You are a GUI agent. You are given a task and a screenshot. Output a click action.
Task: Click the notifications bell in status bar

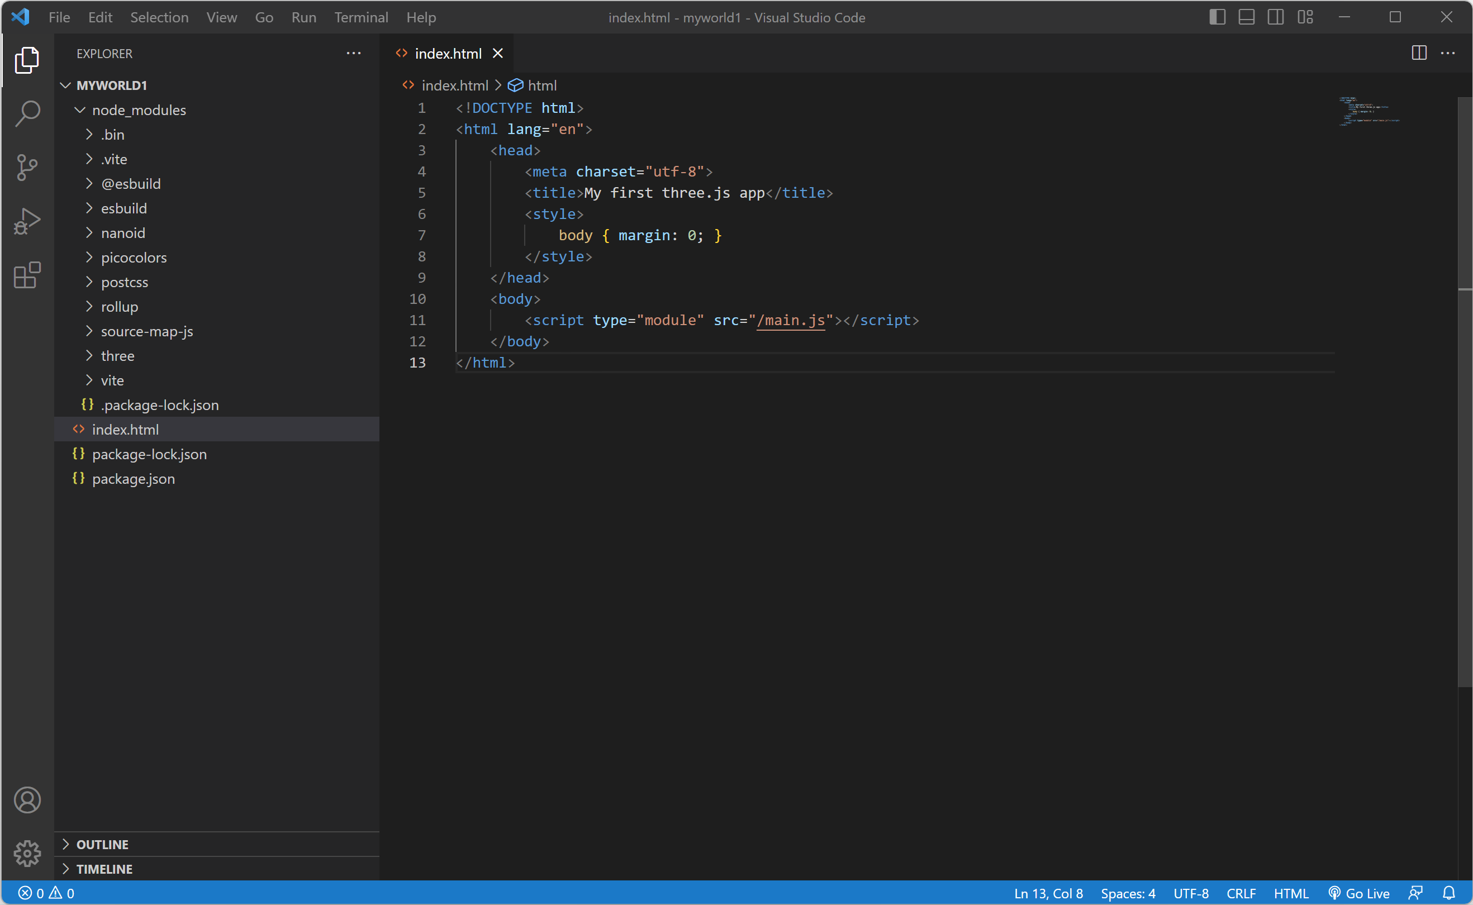(1448, 893)
